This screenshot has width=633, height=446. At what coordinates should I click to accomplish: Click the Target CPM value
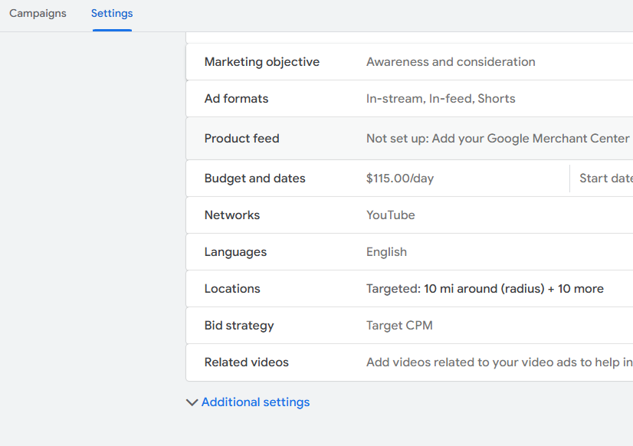click(x=399, y=326)
